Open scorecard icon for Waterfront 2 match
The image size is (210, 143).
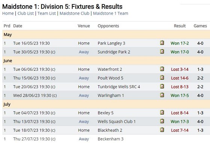coord(162,69)
